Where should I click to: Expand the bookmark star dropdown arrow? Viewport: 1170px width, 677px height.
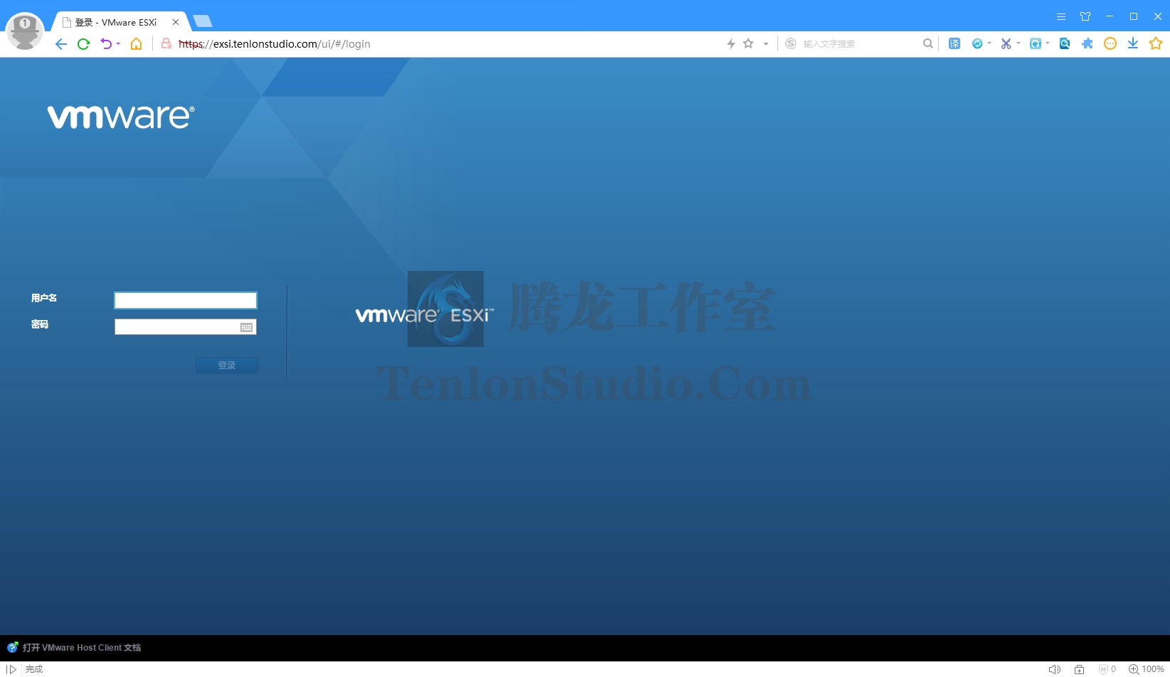pyautogui.click(x=766, y=44)
